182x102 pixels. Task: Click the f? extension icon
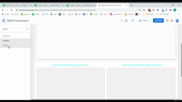[x=166, y=10]
